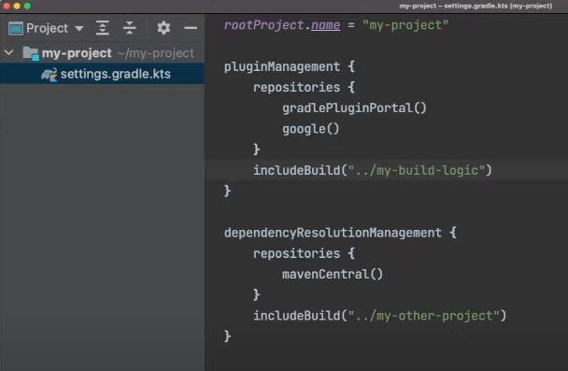
Task: Click repositories inside the pluginManagement block
Action: tap(297, 87)
